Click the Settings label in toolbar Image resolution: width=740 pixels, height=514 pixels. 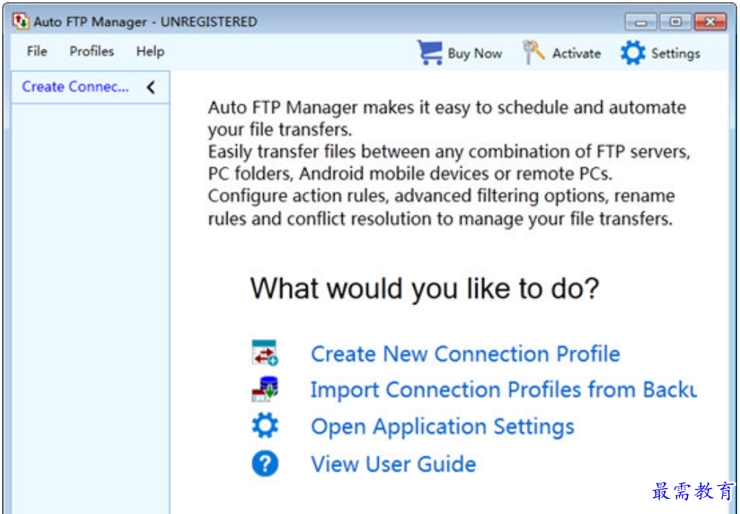676,53
